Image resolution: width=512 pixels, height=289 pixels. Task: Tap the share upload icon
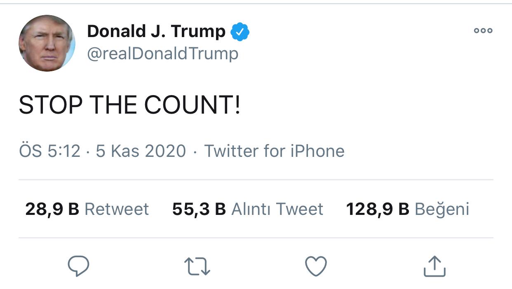click(434, 266)
